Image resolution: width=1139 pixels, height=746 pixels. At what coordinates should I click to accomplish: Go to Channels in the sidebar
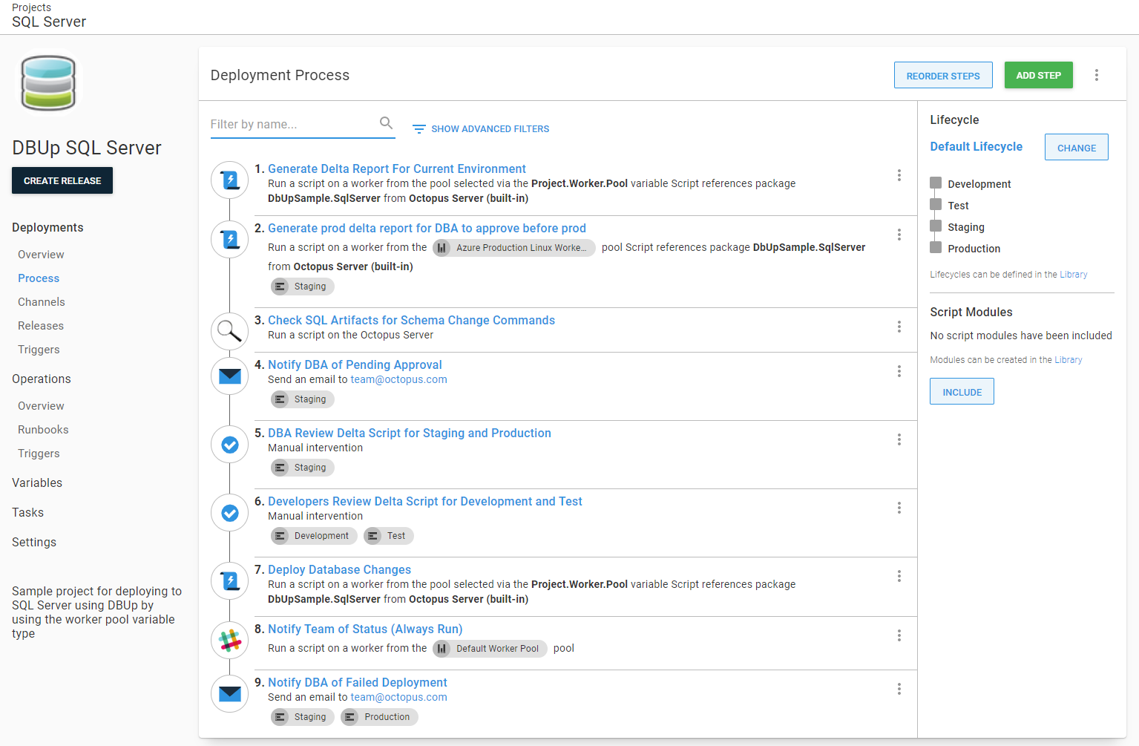point(42,302)
